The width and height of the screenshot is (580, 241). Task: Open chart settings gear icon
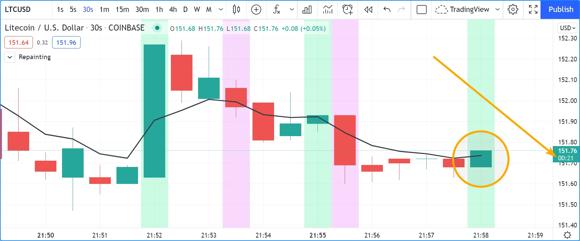pos(513,10)
